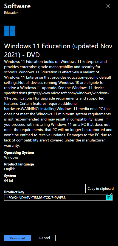Click the "Product language" label
Image resolution: width=118 pixels, height=246 pixels.
pyautogui.click(x=19, y=164)
